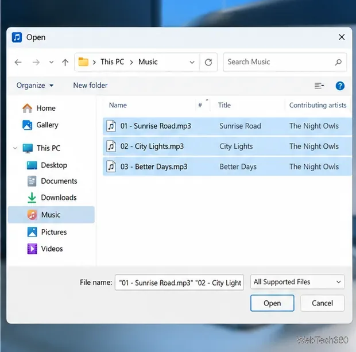Viewport: 356px width, 352px height.
Task: Create a New folder
Action: (90, 86)
